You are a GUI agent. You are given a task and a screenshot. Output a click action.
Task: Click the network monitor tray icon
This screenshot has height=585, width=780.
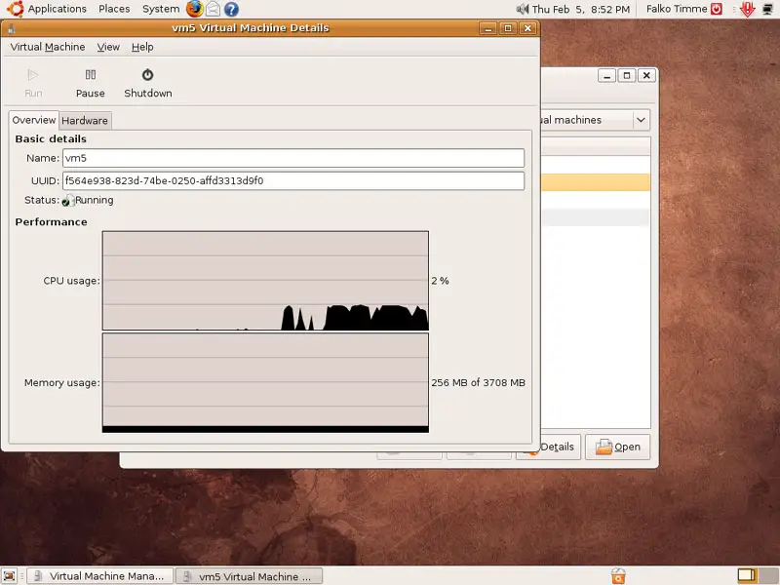coord(768,9)
